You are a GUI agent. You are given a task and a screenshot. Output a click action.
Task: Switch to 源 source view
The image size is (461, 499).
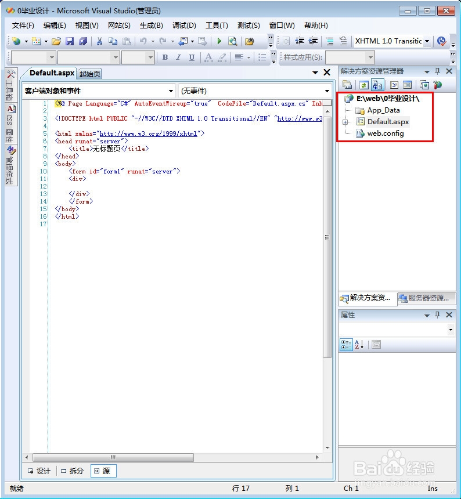[x=103, y=471]
